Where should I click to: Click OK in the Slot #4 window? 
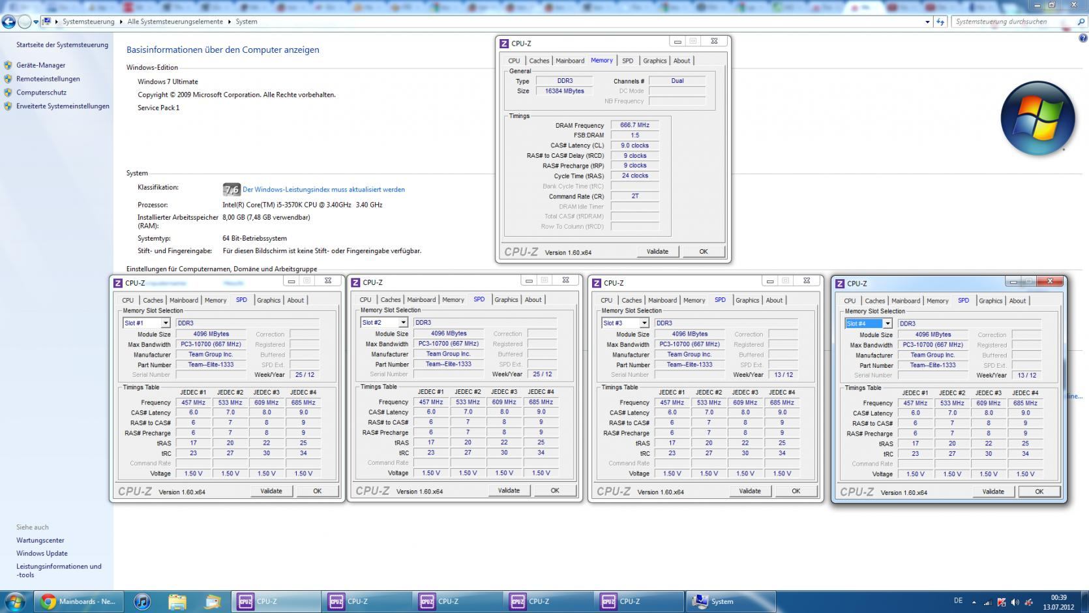coord(1039,492)
